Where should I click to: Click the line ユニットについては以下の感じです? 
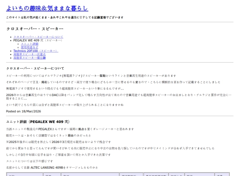point(30,161)
